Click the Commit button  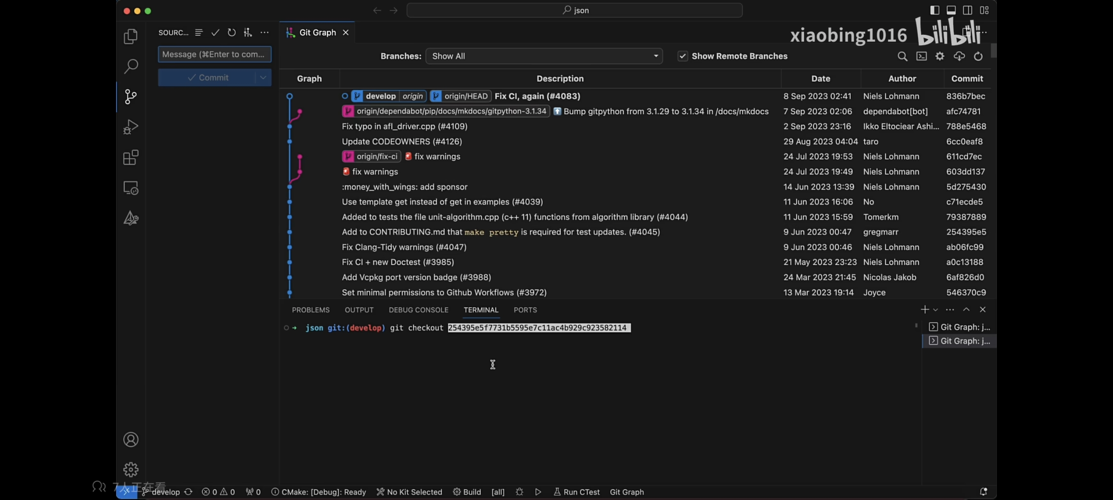tap(207, 77)
